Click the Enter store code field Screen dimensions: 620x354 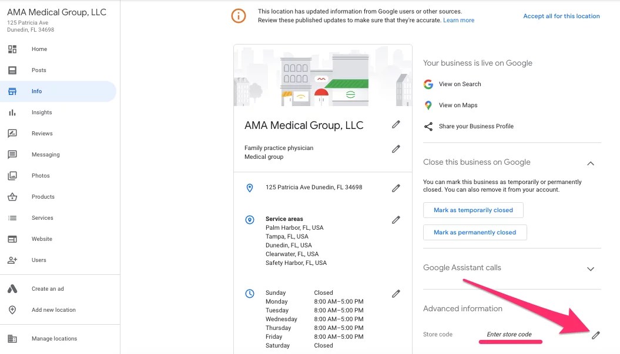tap(510, 334)
